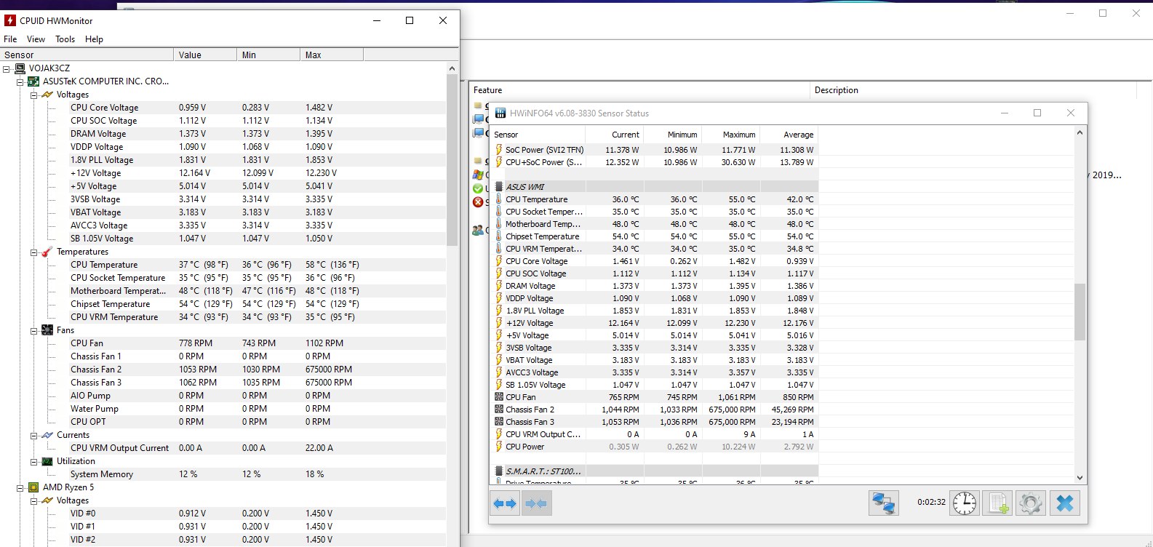Close sensors with the blue X icon

pos(1065,503)
